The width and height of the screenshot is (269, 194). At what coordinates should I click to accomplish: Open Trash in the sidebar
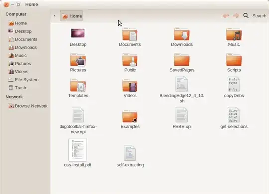pos(17,88)
